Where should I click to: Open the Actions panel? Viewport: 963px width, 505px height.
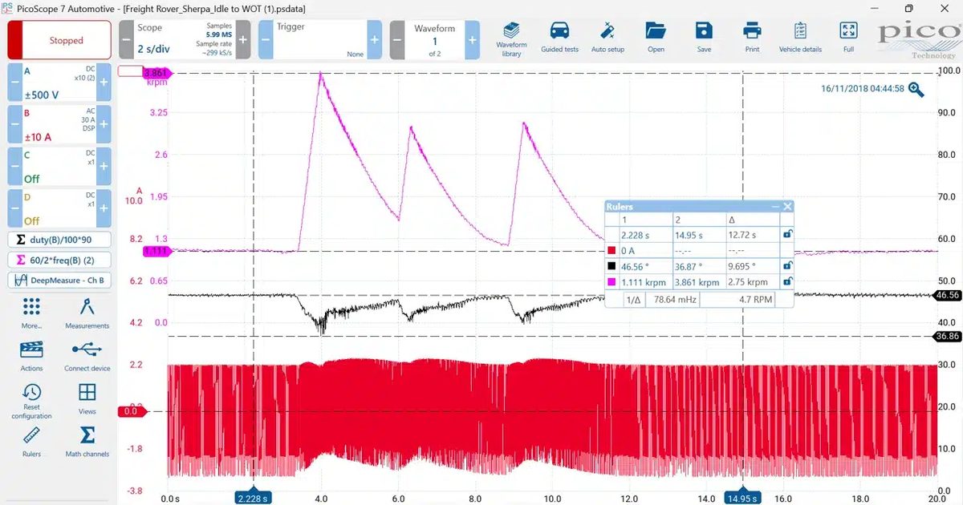[31, 356]
